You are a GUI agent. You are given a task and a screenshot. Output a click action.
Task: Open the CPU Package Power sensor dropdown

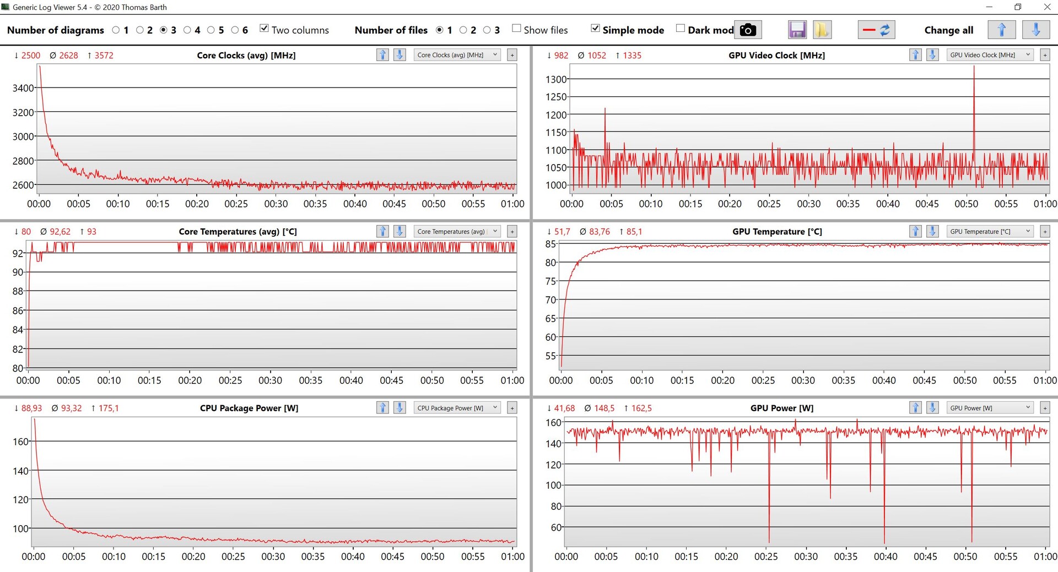pos(457,407)
